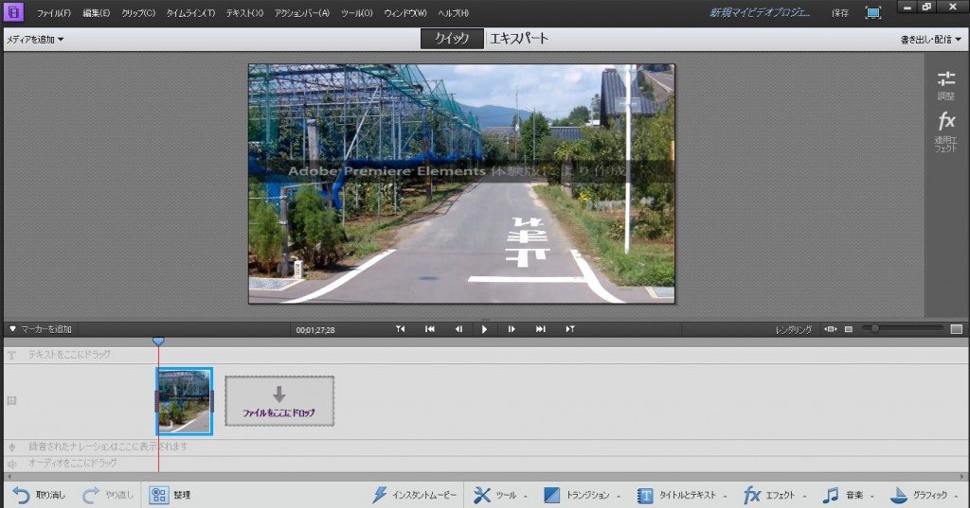Click the blue playhead marker

coord(158,342)
